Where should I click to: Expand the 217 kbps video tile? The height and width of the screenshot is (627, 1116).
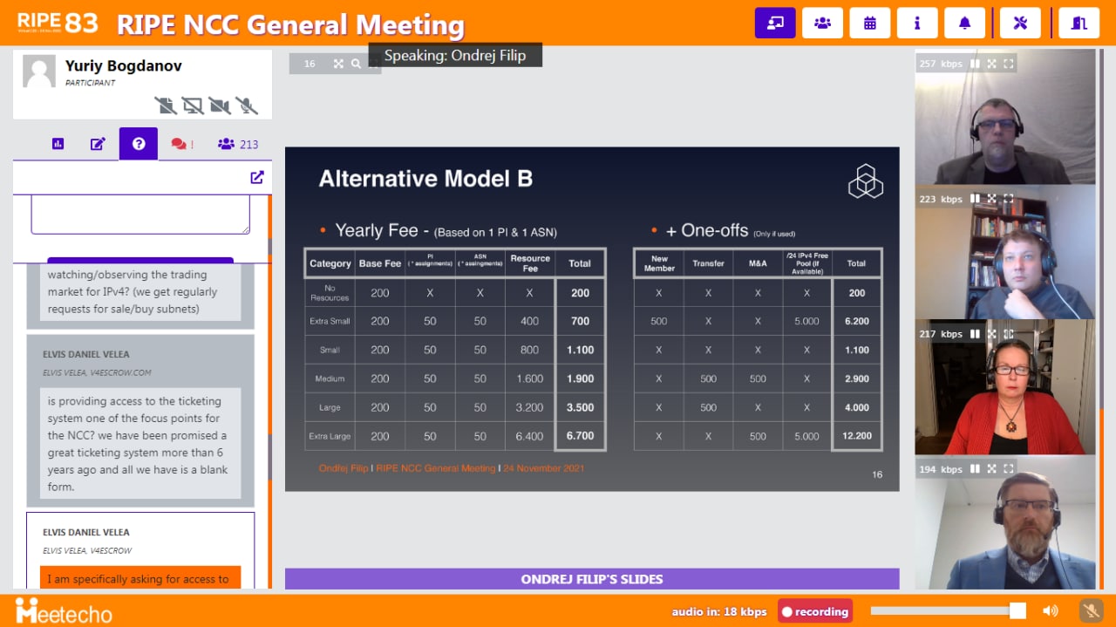[991, 334]
